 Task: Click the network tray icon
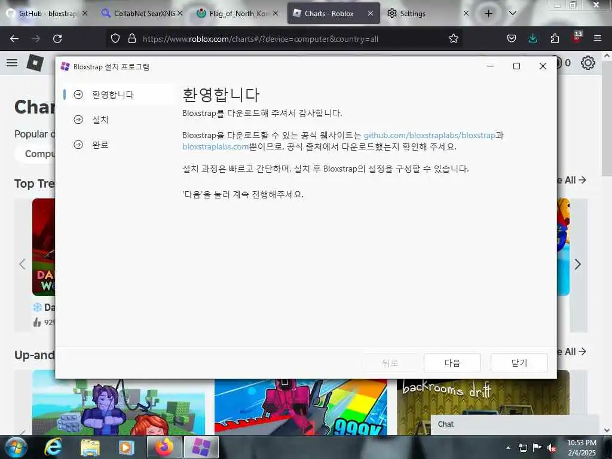[522, 448]
